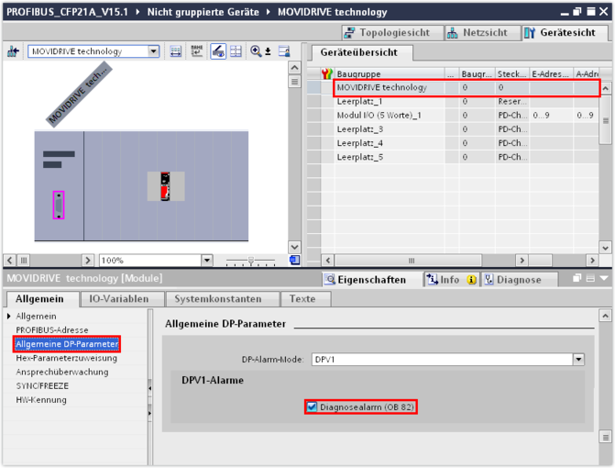This screenshot has width=615, height=468.
Task: Select PROFIBUS-Adresse in the navigation list
Action: tap(52, 330)
